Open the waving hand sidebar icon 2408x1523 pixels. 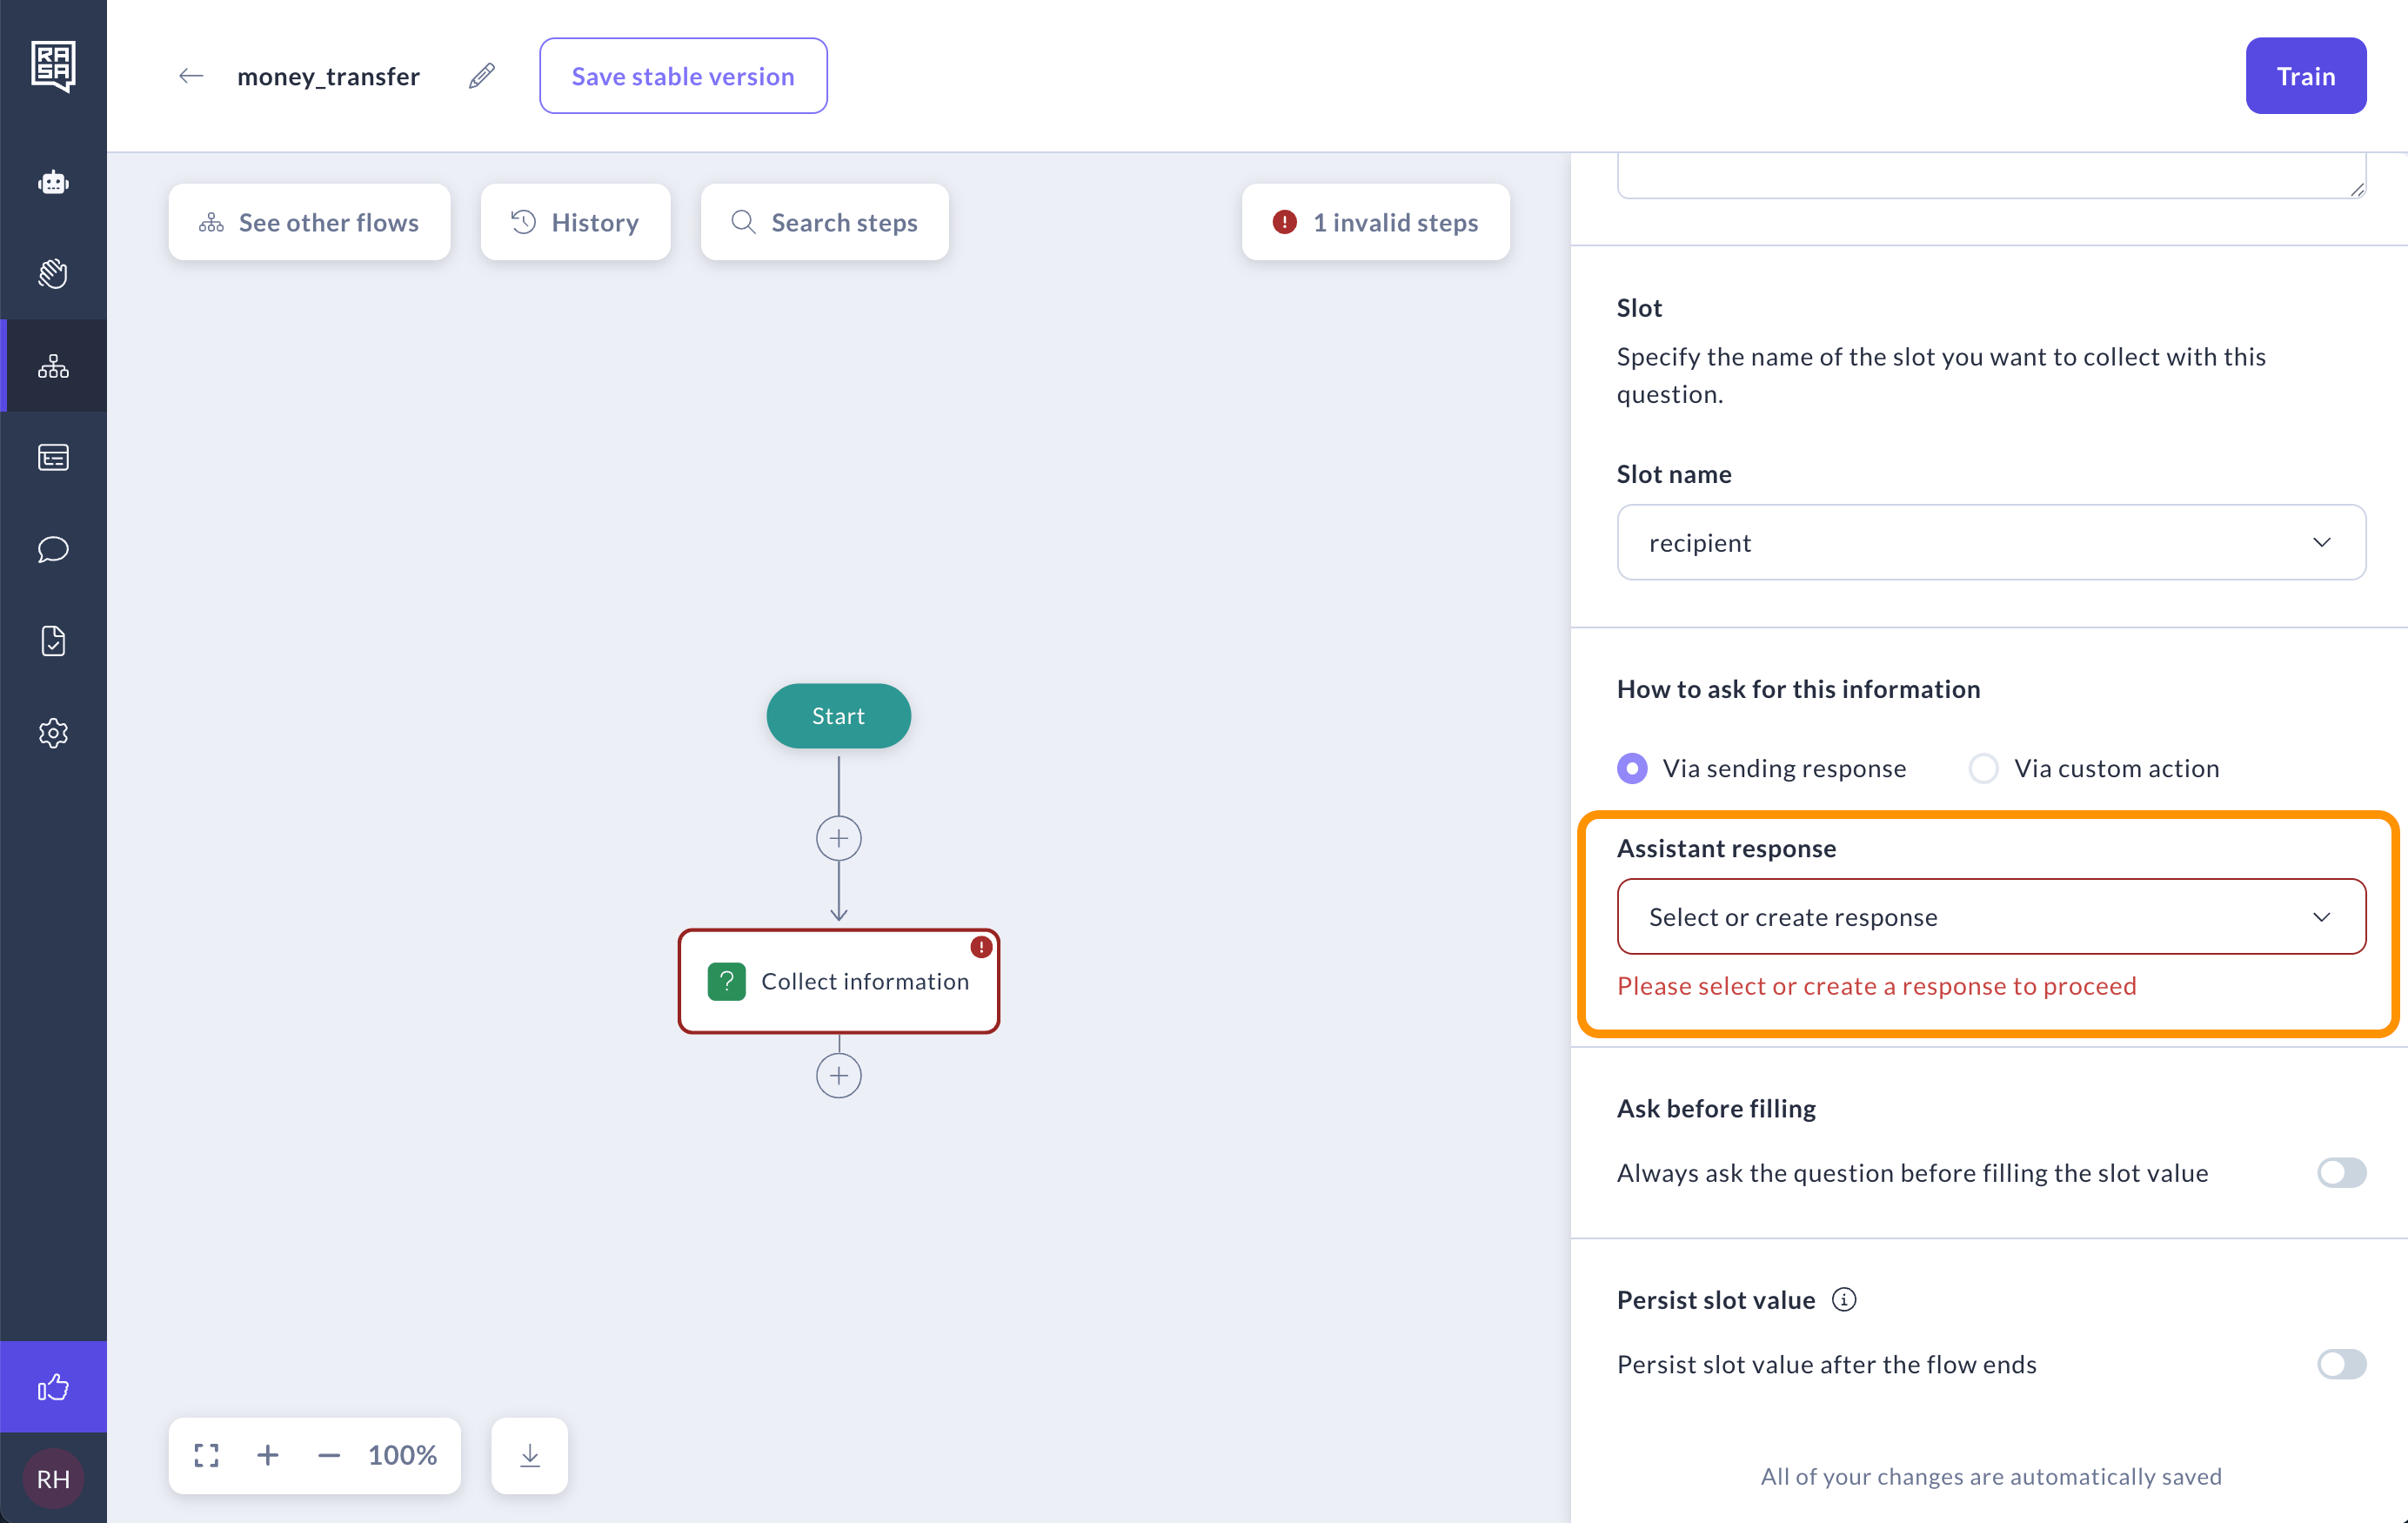pyautogui.click(x=53, y=273)
